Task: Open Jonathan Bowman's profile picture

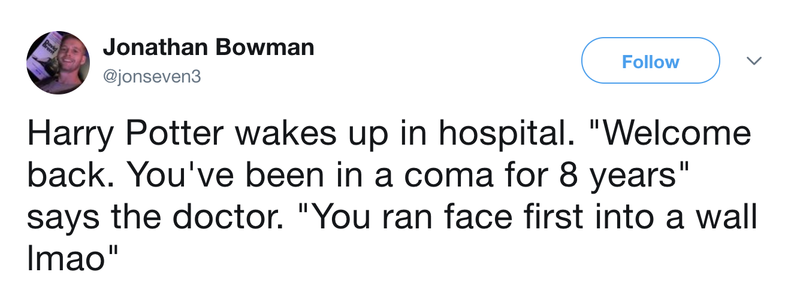Action: [58, 63]
